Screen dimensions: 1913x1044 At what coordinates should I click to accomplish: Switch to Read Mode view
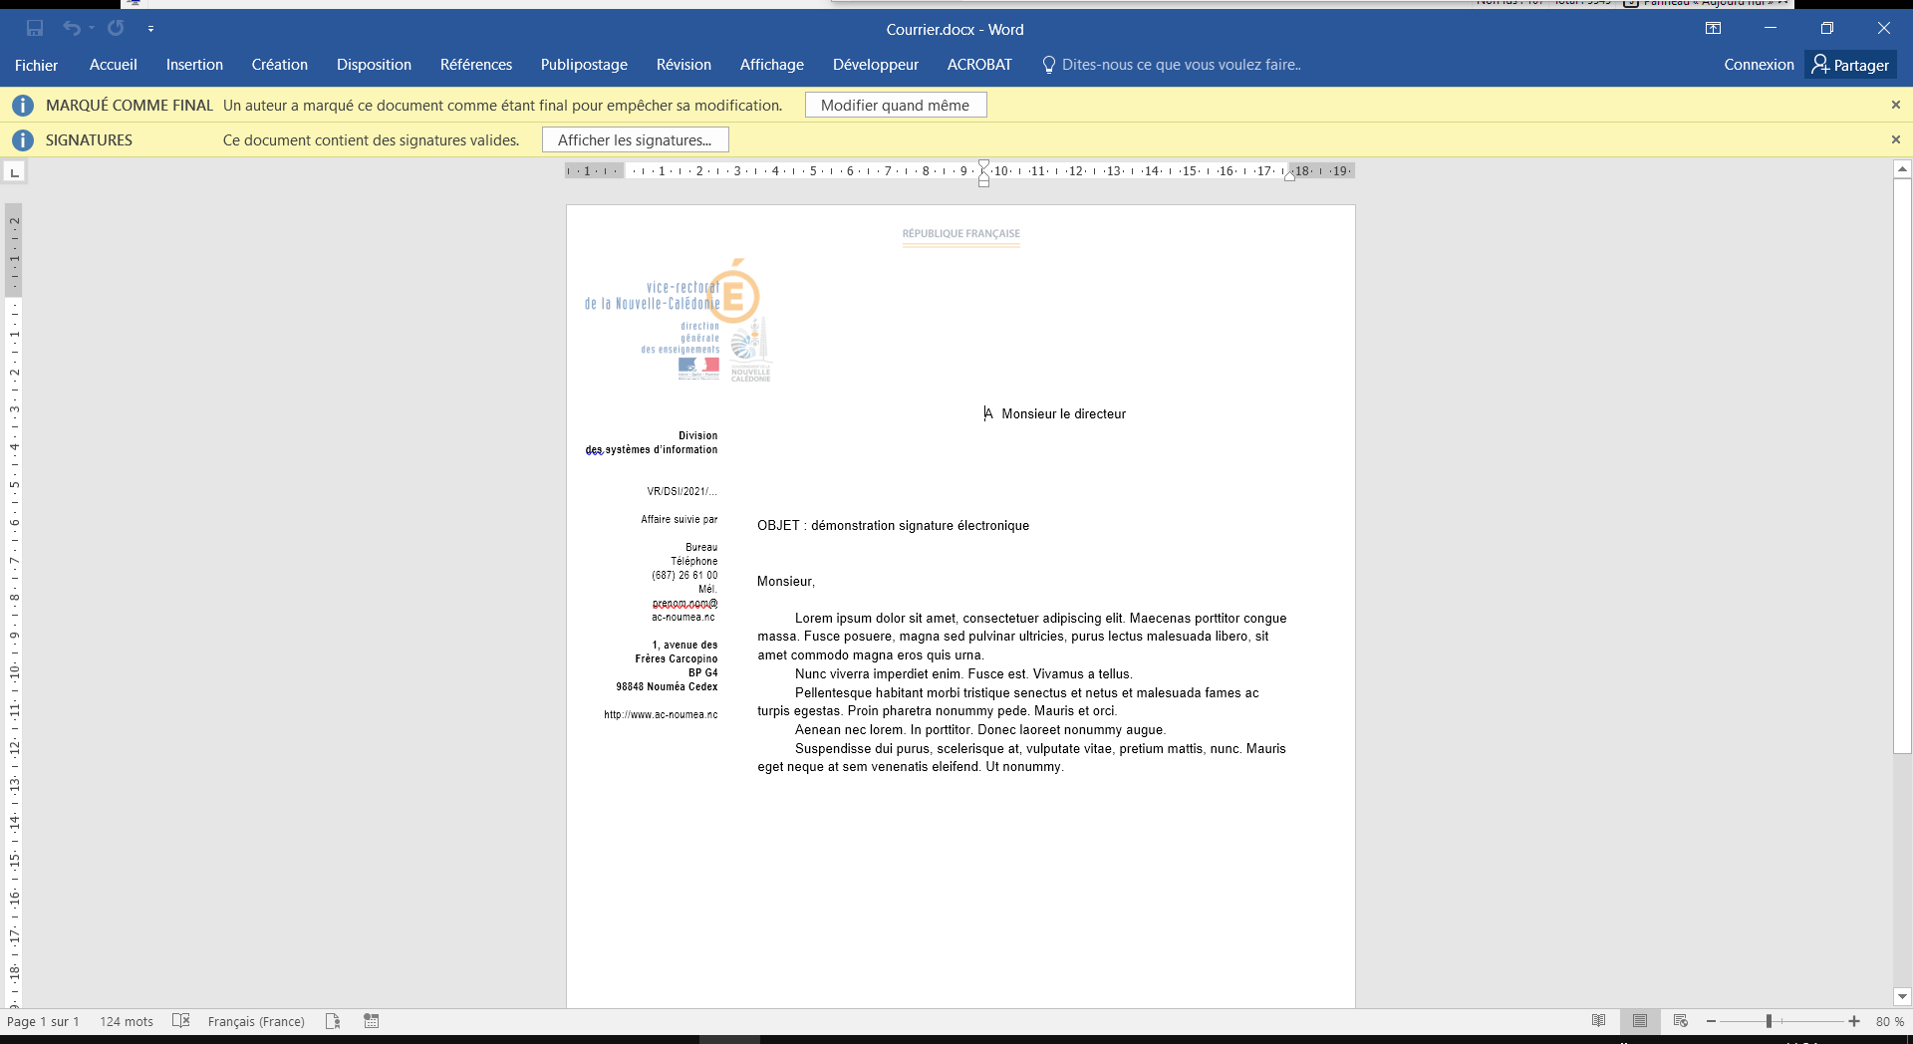[x=1598, y=1021]
